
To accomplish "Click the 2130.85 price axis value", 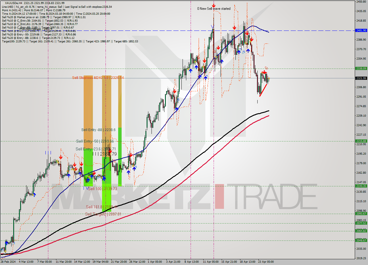I will pyautogui.click(x=361, y=192).
